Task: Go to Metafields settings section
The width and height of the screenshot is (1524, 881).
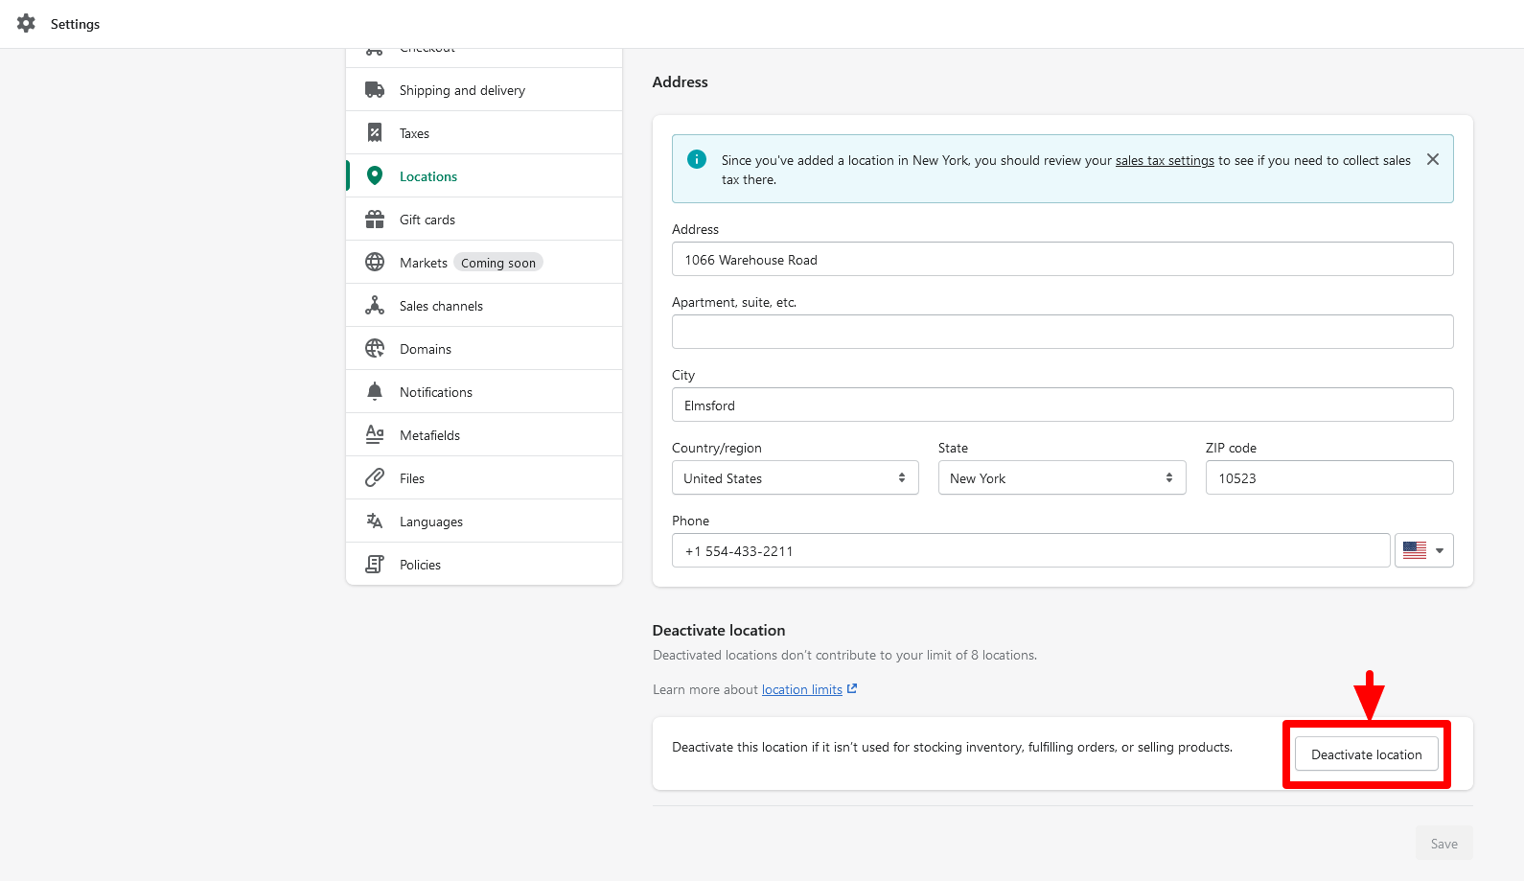Action: tap(429, 435)
